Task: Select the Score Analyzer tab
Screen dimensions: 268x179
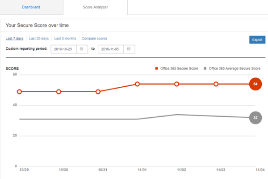Action: pos(95,7)
